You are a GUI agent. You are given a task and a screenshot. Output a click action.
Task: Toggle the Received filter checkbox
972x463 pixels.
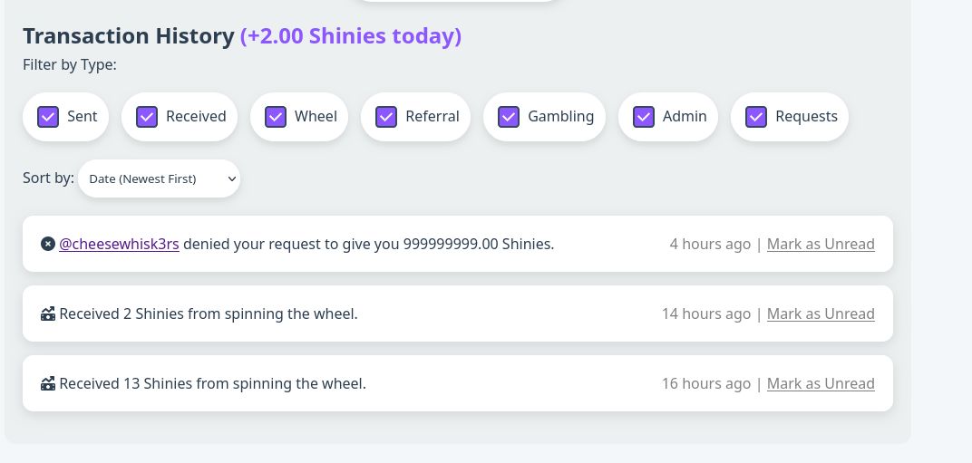pyautogui.click(x=146, y=117)
